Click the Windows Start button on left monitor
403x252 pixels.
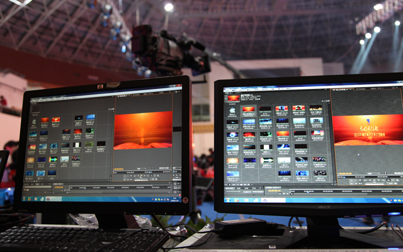[26, 198]
